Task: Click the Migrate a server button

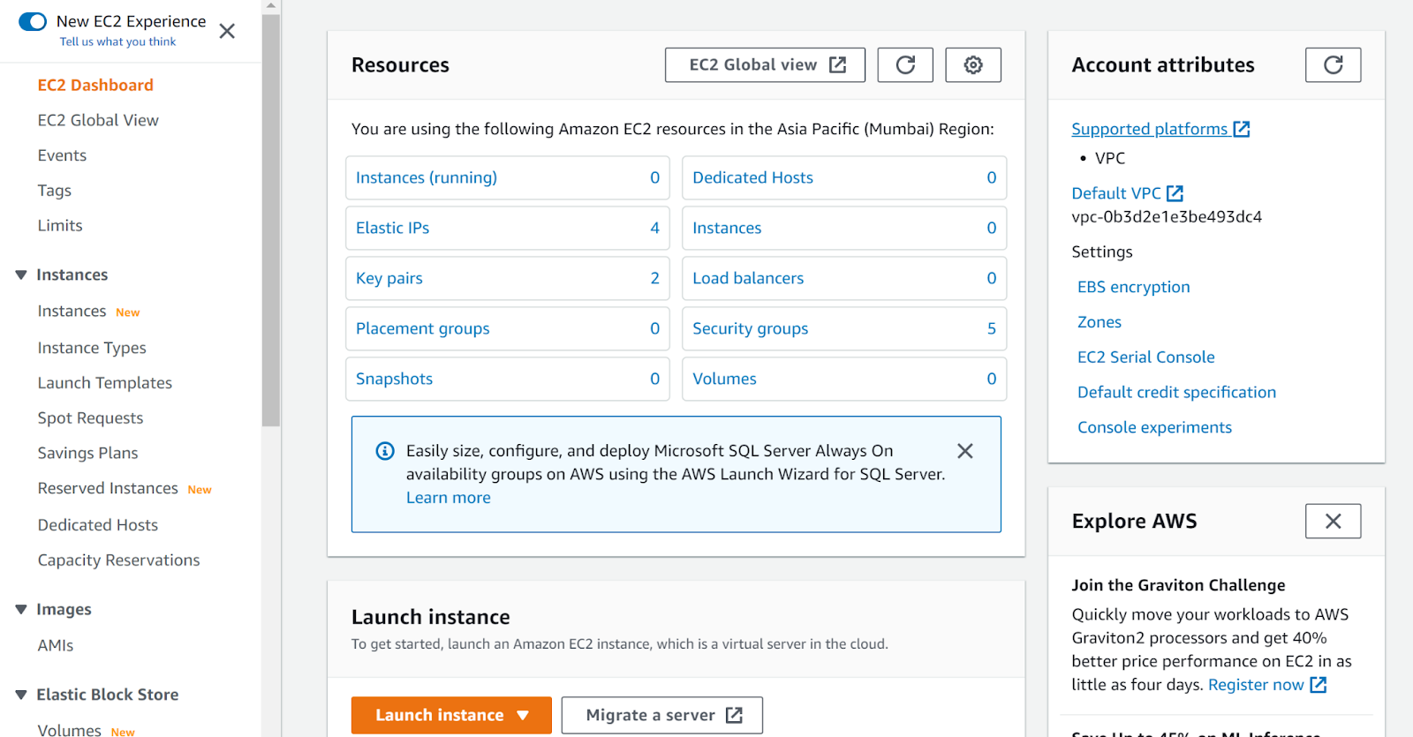Action: pyautogui.click(x=661, y=715)
